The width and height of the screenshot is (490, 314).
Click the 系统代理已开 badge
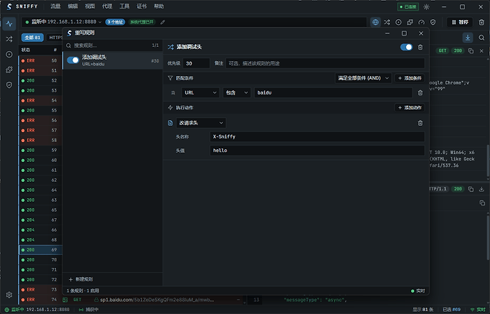point(142,22)
